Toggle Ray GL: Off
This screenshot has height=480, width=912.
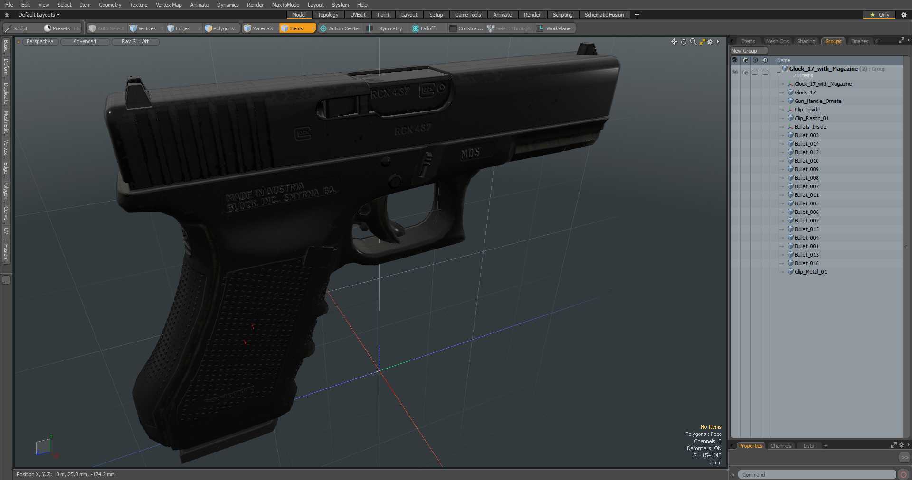tap(135, 42)
